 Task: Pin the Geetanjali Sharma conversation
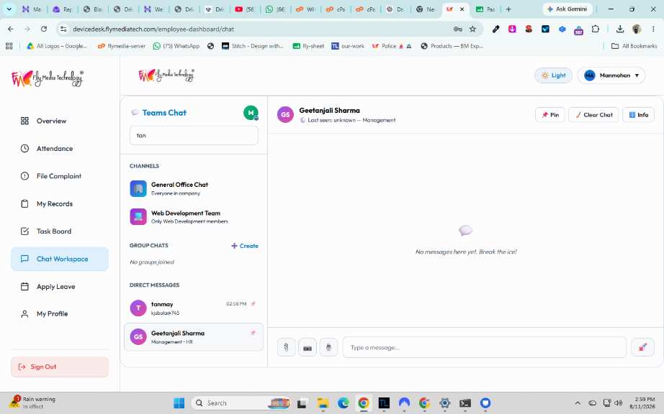(550, 115)
